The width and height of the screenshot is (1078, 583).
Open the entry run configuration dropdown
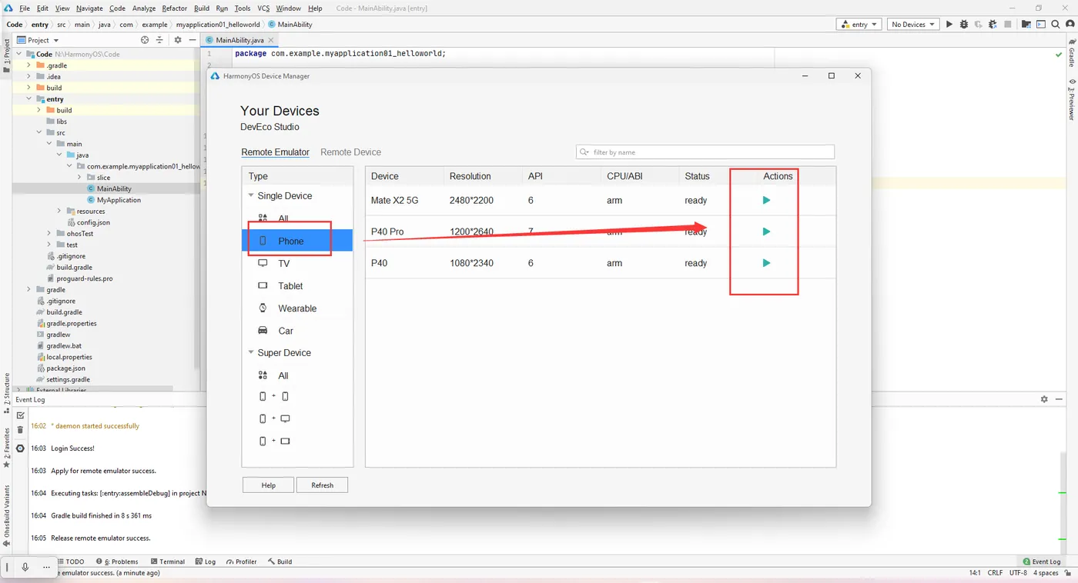(x=859, y=25)
